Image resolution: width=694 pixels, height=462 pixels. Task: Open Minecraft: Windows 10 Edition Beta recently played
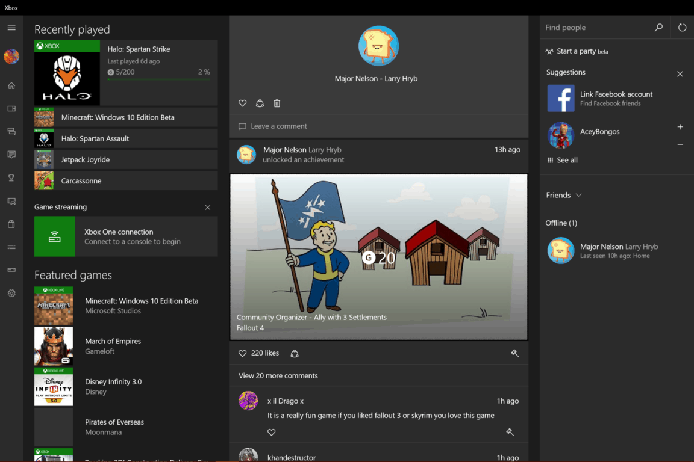(126, 117)
